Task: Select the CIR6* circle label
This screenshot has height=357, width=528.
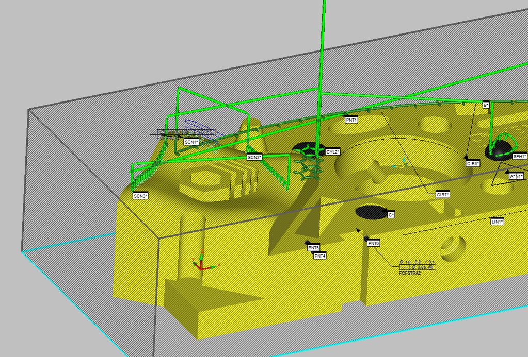Action: click(473, 164)
